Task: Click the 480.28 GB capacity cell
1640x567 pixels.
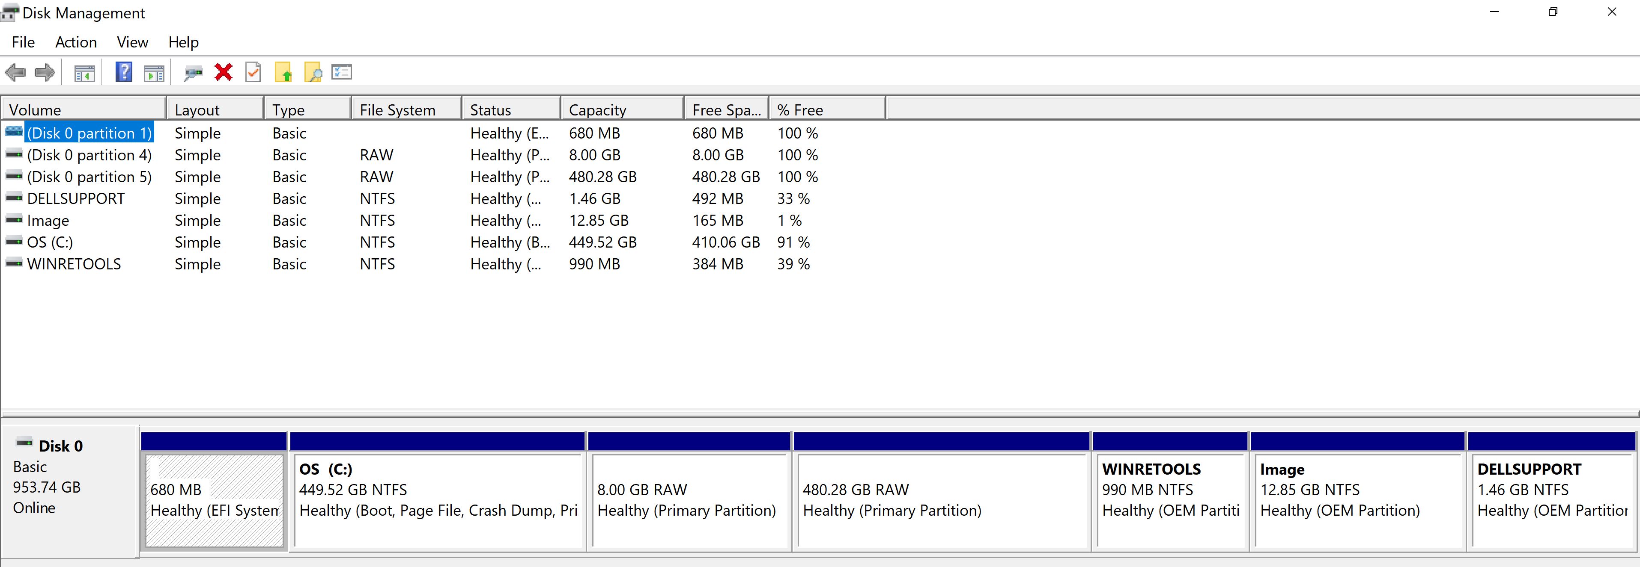Action: [x=602, y=177]
